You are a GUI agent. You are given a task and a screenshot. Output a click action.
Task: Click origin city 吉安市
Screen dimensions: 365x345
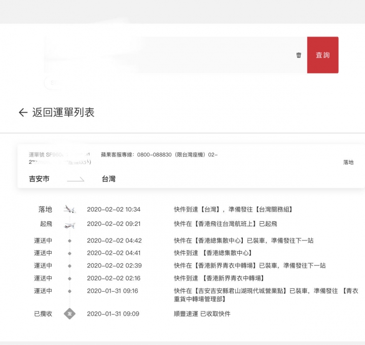[x=39, y=179]
